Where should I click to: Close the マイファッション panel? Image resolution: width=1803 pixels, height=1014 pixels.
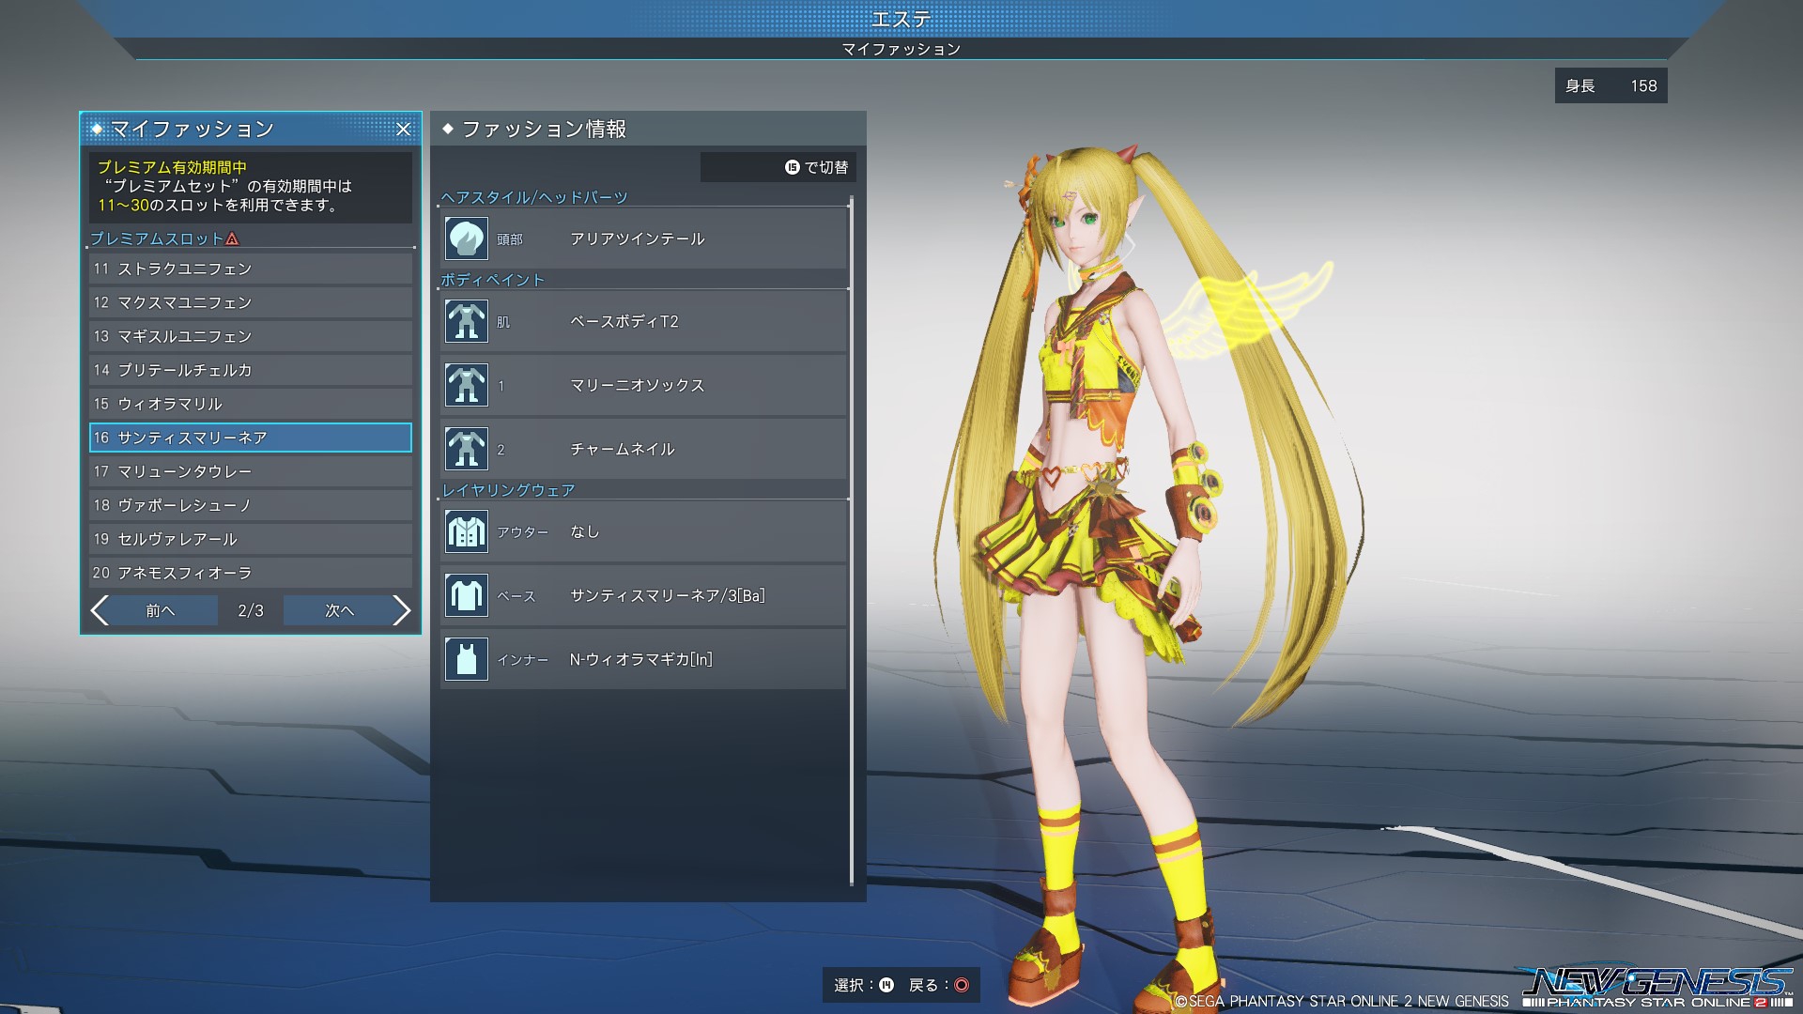[x=403, y=129]
